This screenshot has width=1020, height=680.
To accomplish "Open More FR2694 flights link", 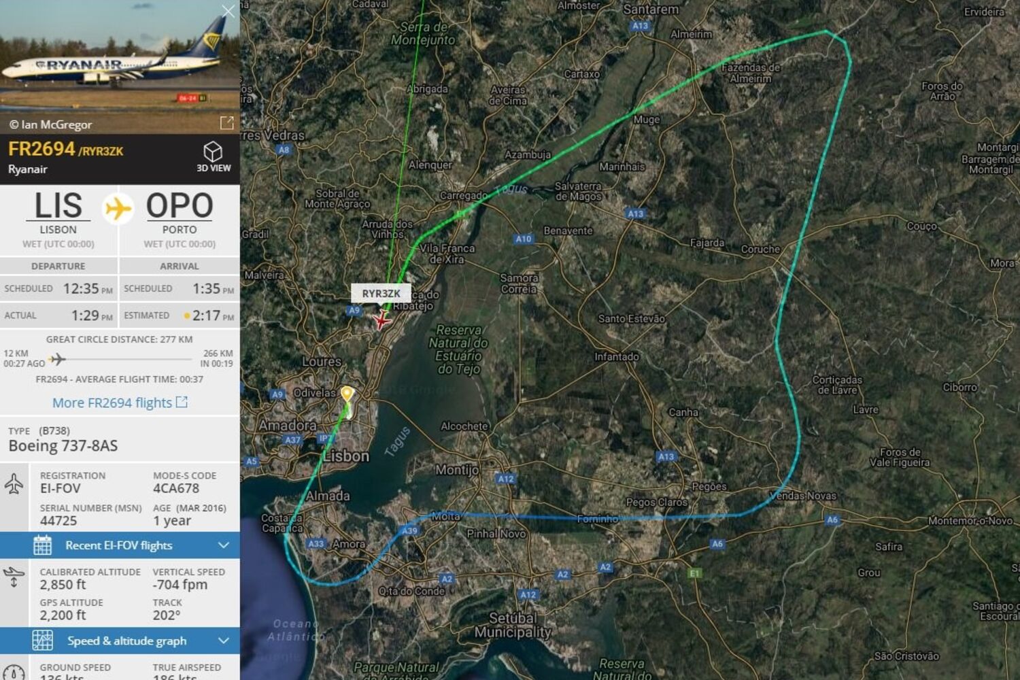I will tap(120, 403).
